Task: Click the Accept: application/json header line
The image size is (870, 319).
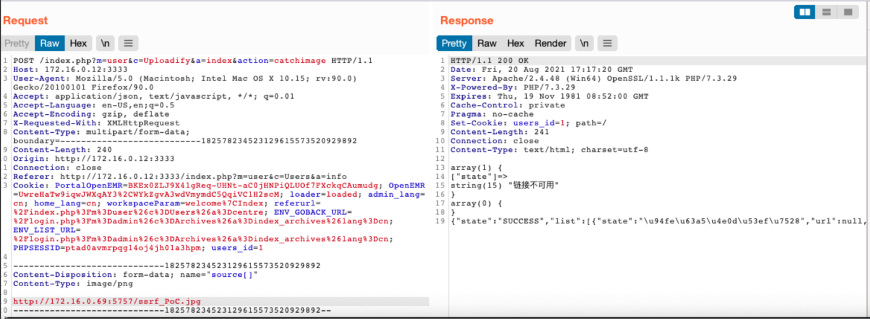Action: point(154,96)
